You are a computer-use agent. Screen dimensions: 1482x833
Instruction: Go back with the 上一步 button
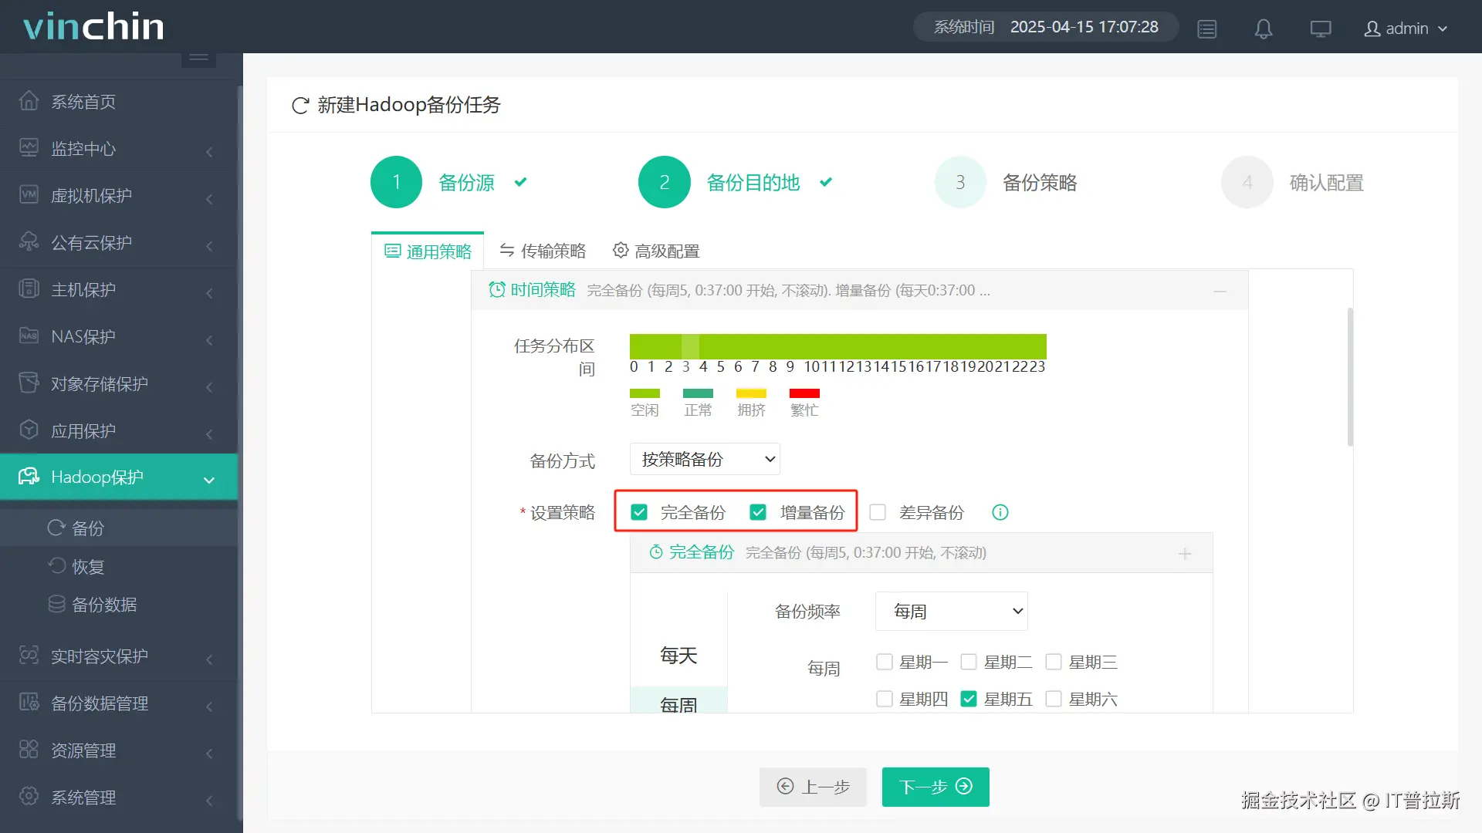point(813,786)
